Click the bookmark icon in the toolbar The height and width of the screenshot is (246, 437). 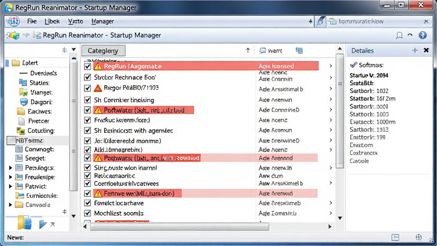(x=399, y=35)
